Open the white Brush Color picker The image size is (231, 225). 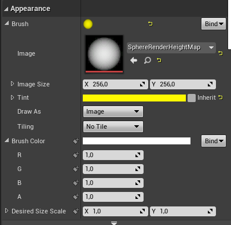pos(137,141)
